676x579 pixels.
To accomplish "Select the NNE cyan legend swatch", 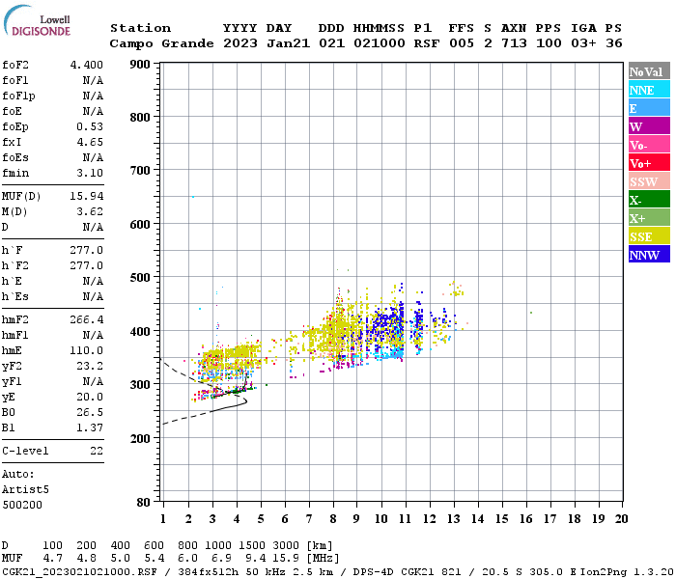I will [x=649, y=90].
